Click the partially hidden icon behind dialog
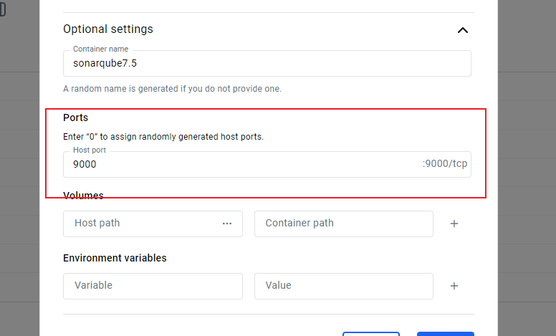 coord(3,9)
